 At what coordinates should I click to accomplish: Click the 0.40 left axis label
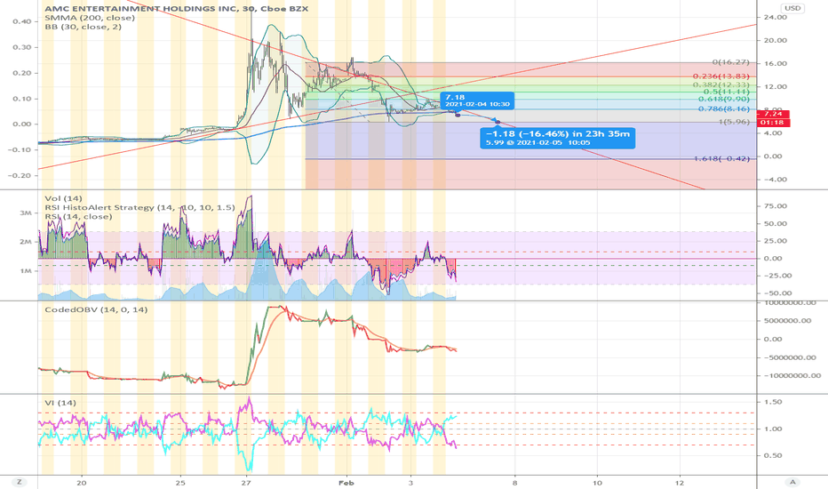22,21
